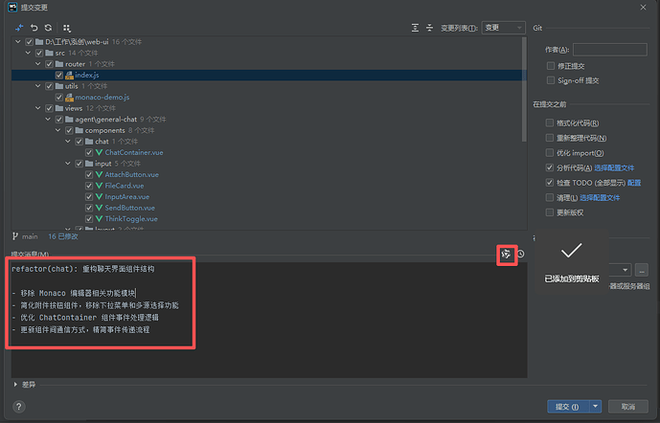Screen dimensions: 660x423
Task: Click 选择配置文件 link next to cleanup
Action: (x=600, y=198)
